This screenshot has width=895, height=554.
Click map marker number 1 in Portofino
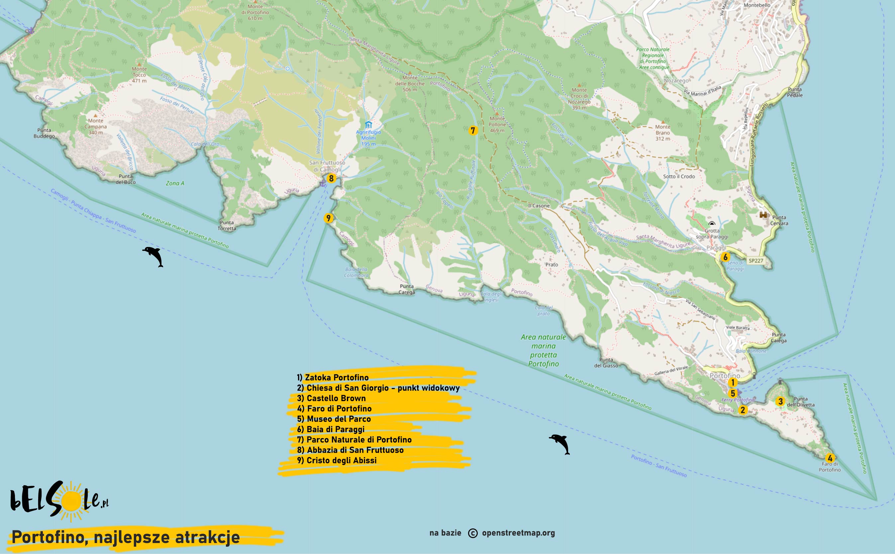[x=733, y=383]
